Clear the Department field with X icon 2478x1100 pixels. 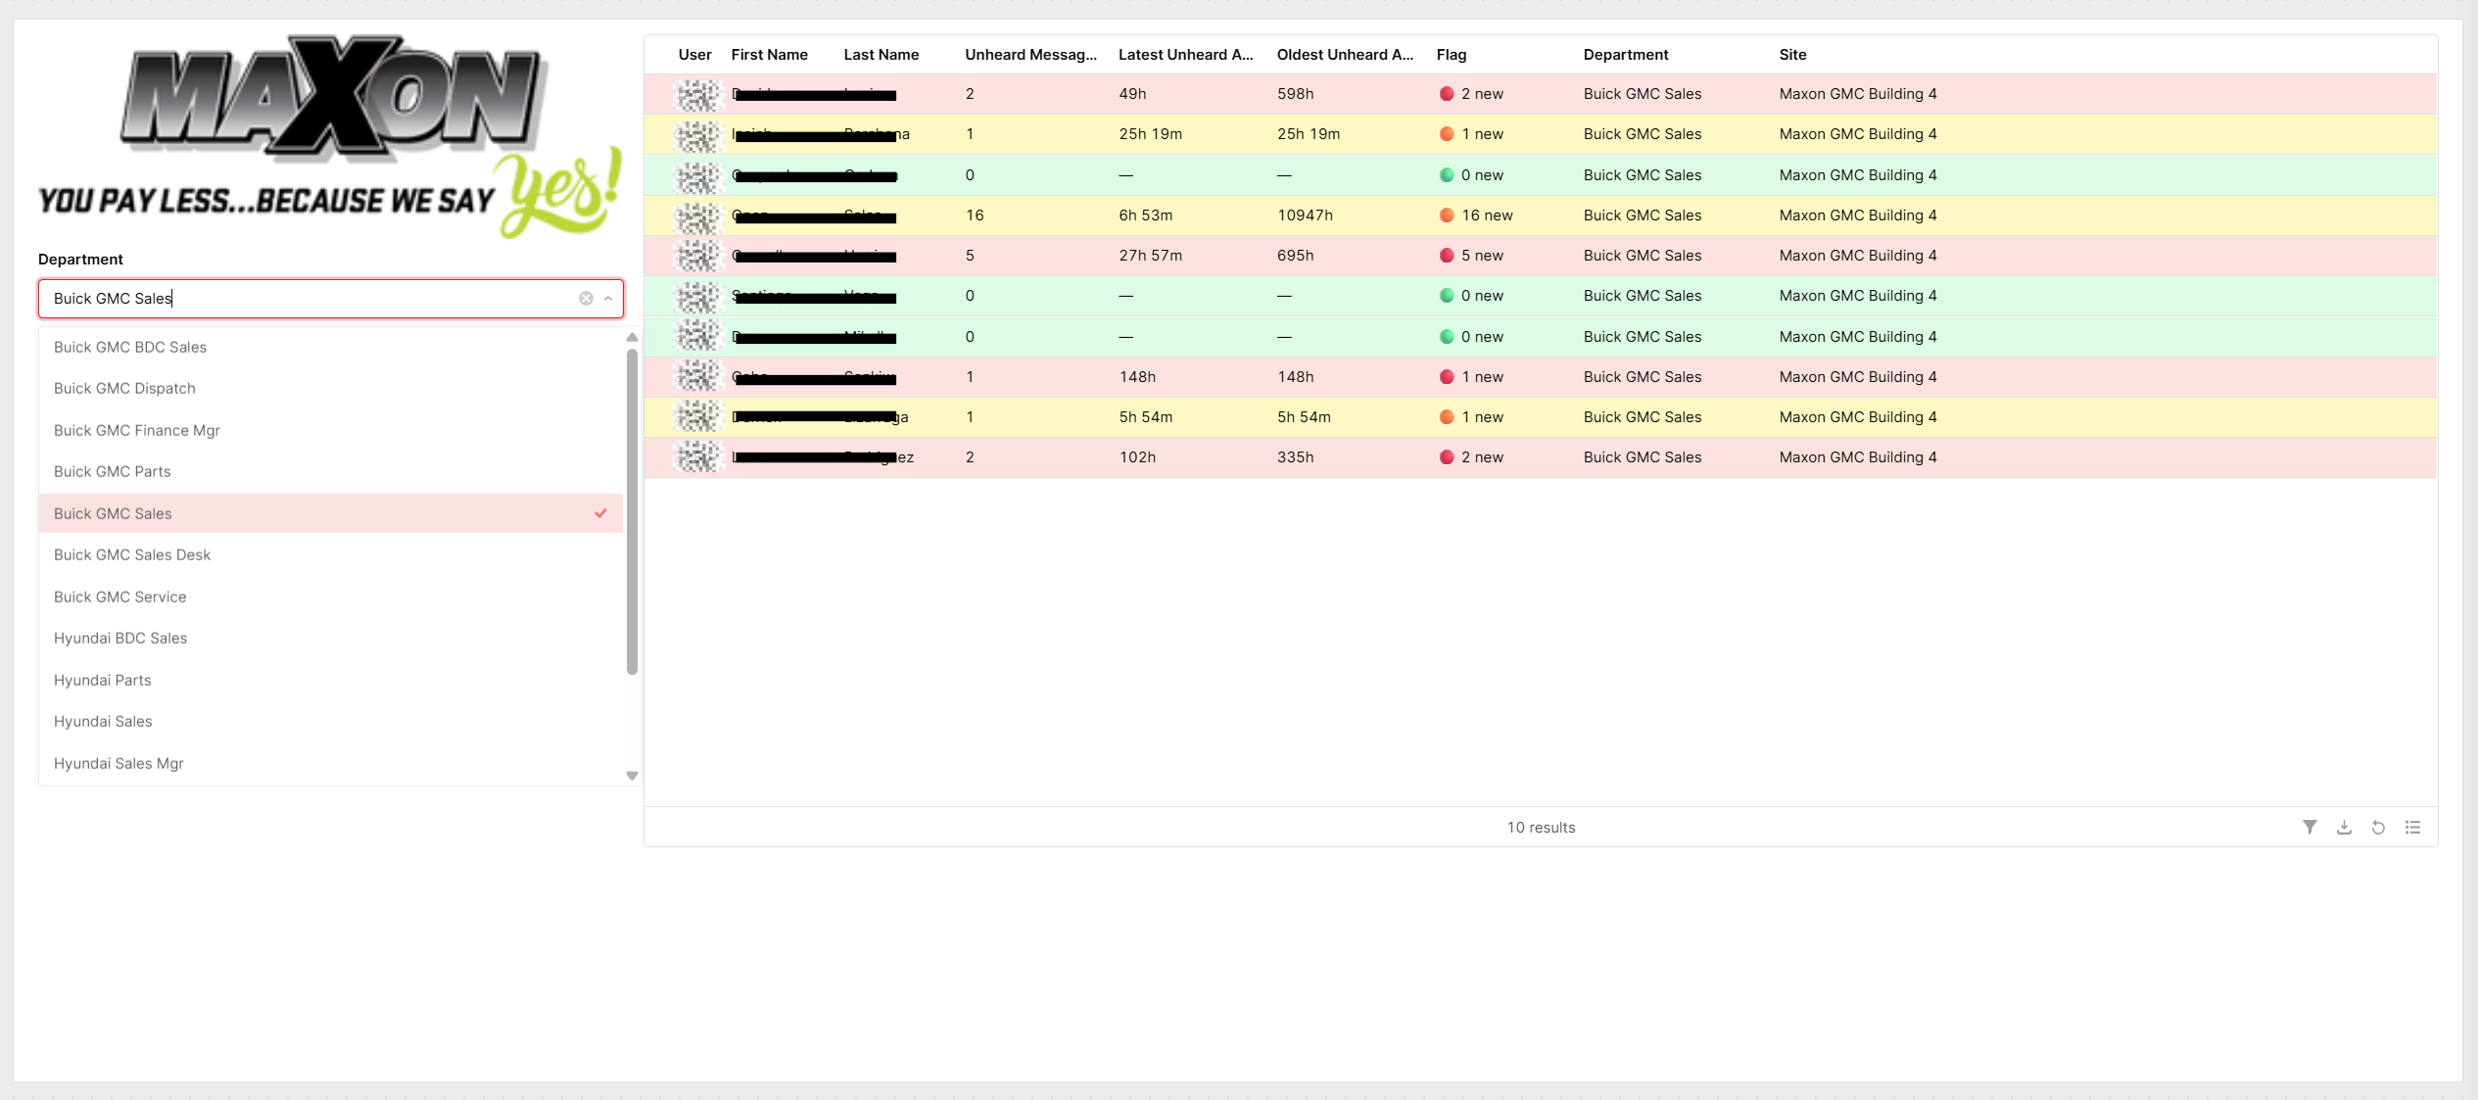tap(586, 299)
